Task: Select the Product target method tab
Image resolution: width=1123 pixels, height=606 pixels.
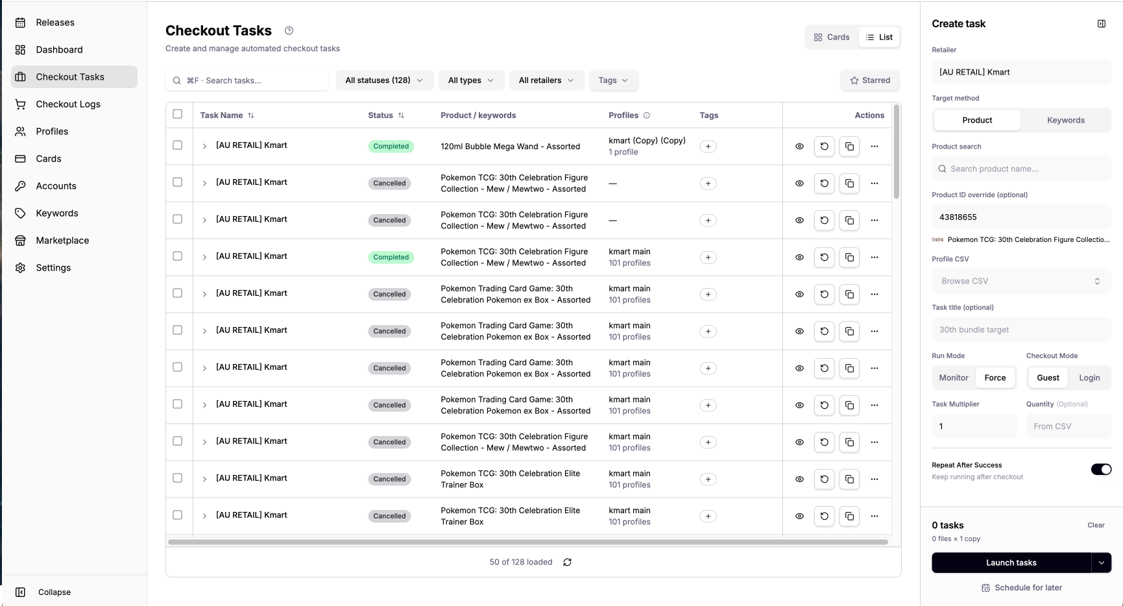Action: (x=977, y=121)
